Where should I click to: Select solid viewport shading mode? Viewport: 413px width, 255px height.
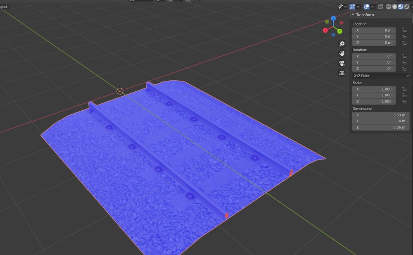click(394, 7)
